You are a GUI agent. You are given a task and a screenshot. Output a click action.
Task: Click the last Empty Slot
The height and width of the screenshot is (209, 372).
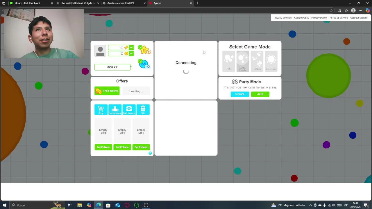coord(141,131)
